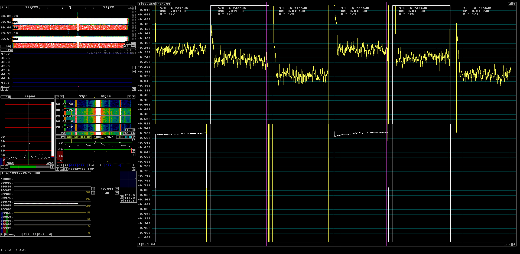Image resolution: width=520 pixels, height=254 pixels.
Task: Select the 10 box atop high-resolution graph
Action: pos(6,97)
